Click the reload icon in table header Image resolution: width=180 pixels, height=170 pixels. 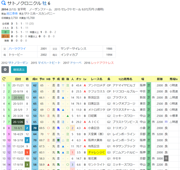point(4,79)
